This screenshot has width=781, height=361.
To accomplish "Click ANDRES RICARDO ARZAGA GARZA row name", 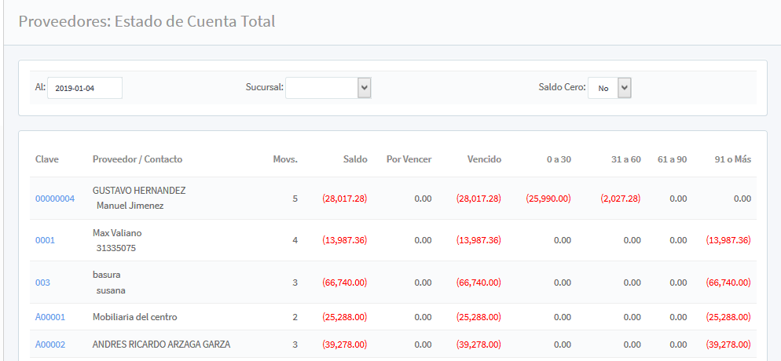I will point(161,345).
